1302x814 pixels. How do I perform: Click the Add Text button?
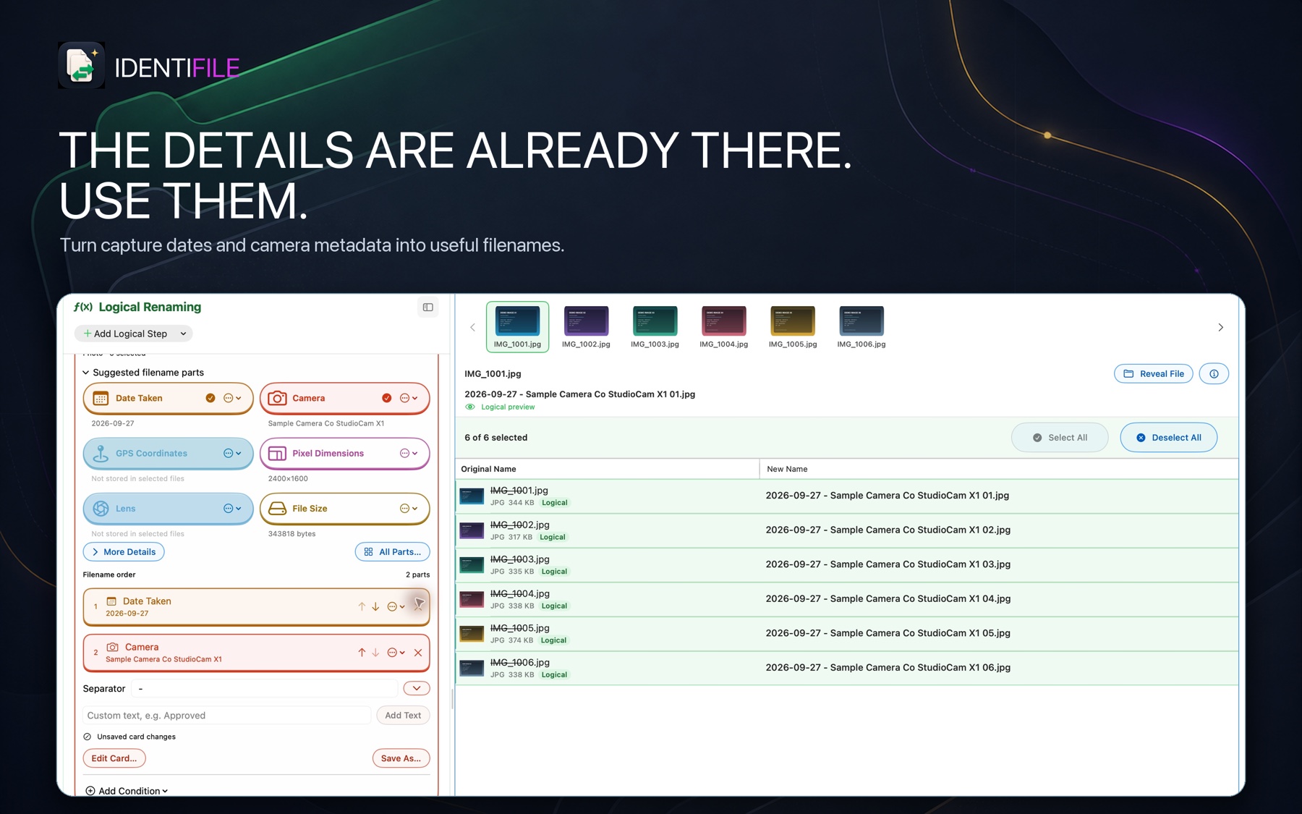[403, 716]
